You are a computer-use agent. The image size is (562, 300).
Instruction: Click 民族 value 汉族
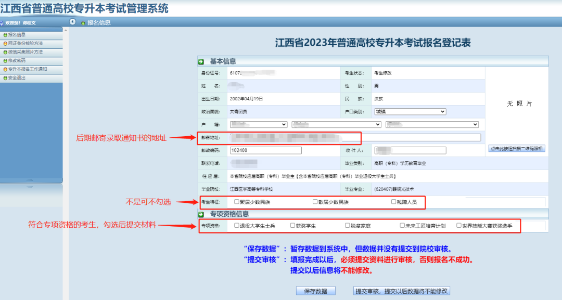pos(378,99)
